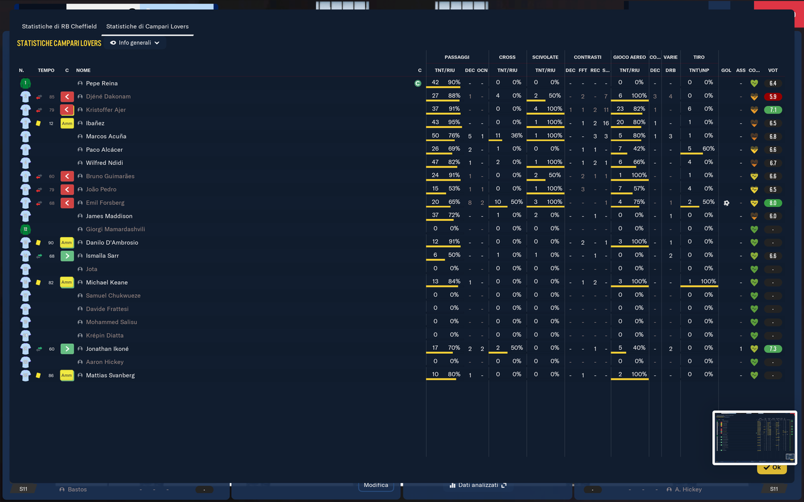The height and width of the screenshot is (502, 804).
Task: Click the name Krépin Diatta
Action: coord(105,336)
